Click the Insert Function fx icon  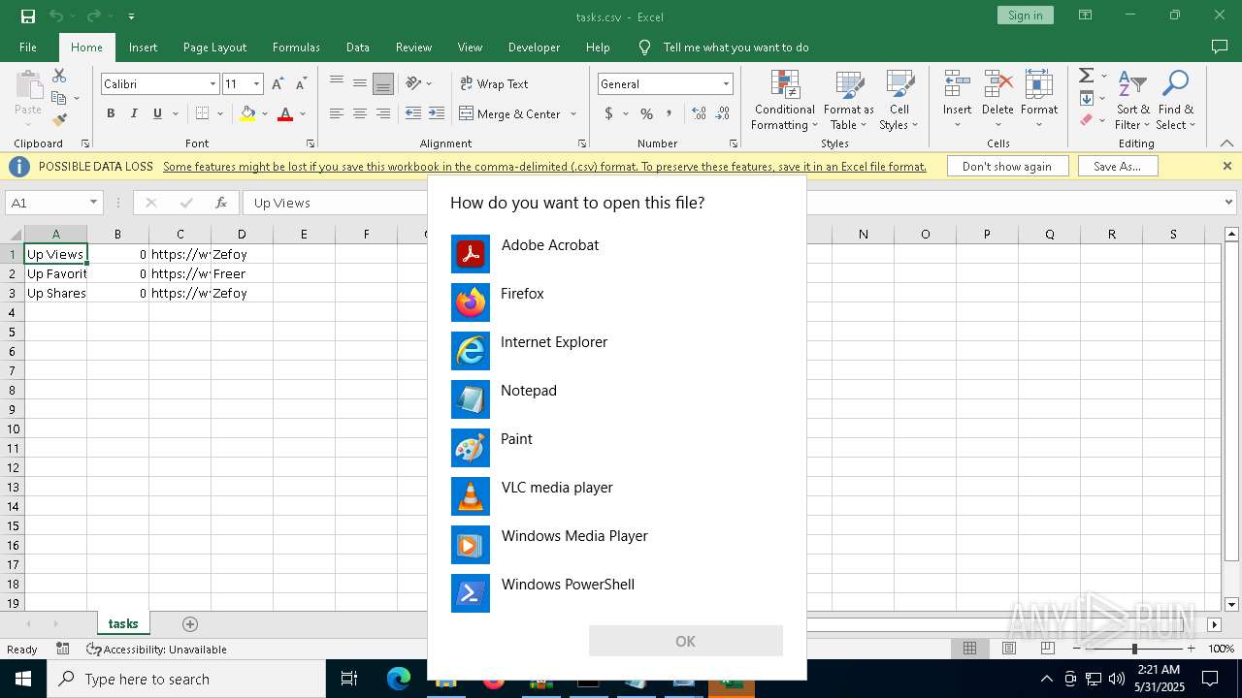(221, 203)
